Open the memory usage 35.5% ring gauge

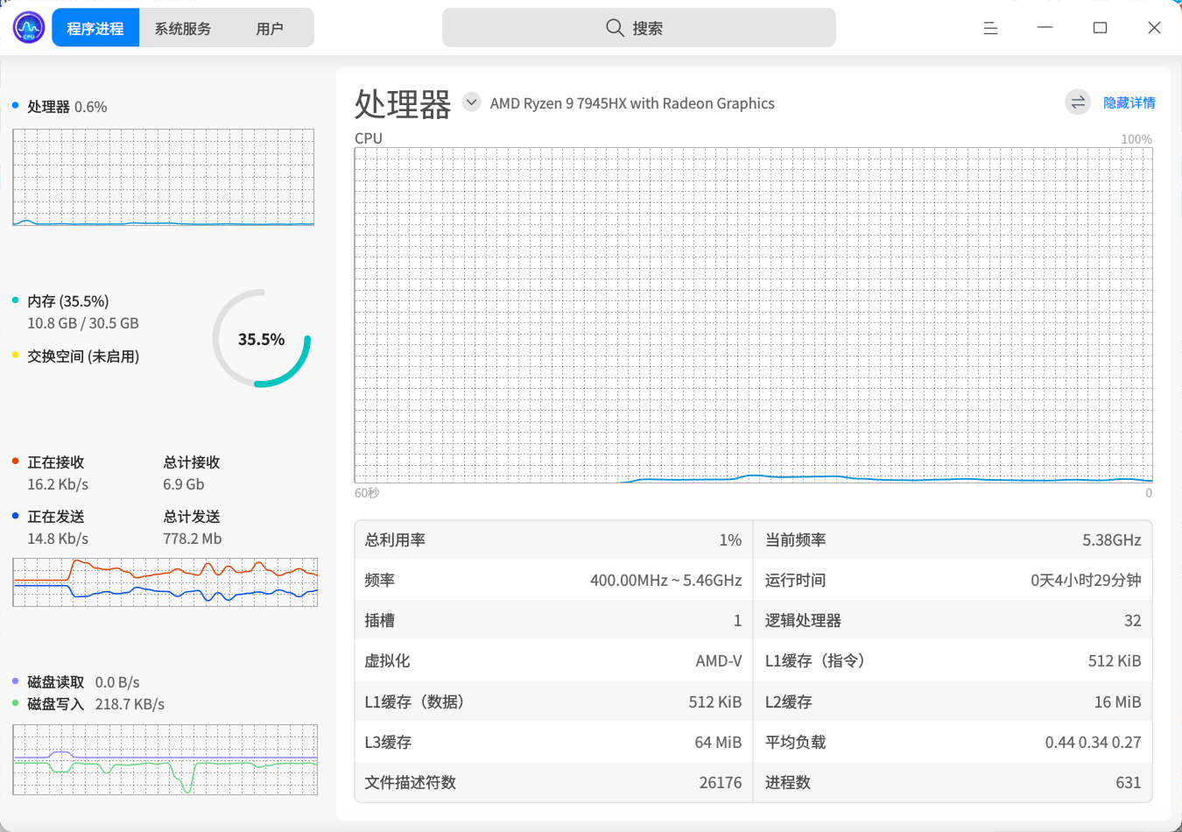tap(261, 338)
